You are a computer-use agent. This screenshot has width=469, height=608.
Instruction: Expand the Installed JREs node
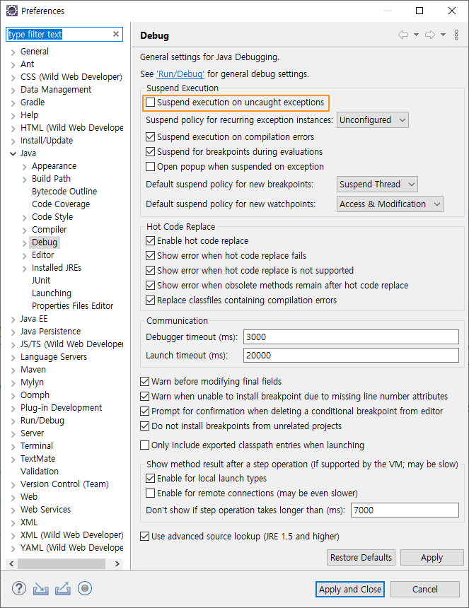pos(25,269)
